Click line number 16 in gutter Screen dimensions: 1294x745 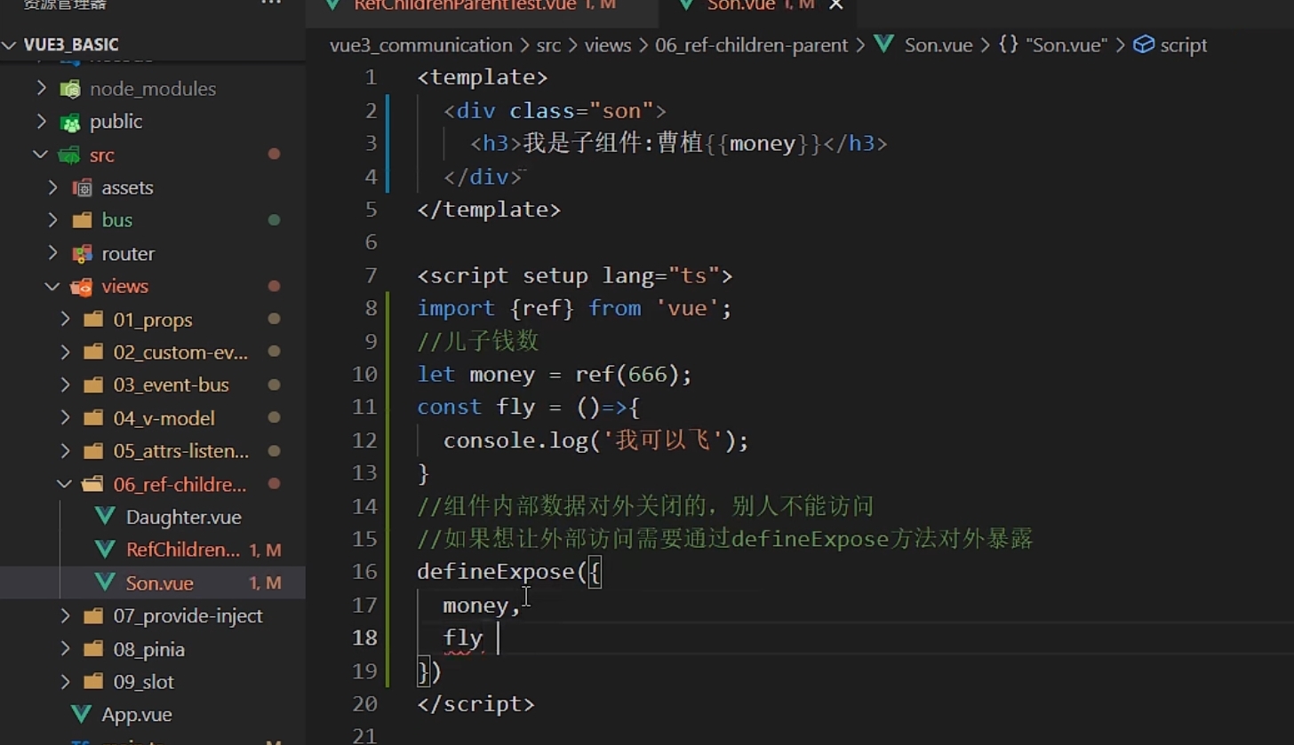(364, 571)
